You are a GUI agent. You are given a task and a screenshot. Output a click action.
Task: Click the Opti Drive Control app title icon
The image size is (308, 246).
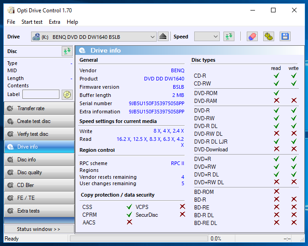pos(11,10)
